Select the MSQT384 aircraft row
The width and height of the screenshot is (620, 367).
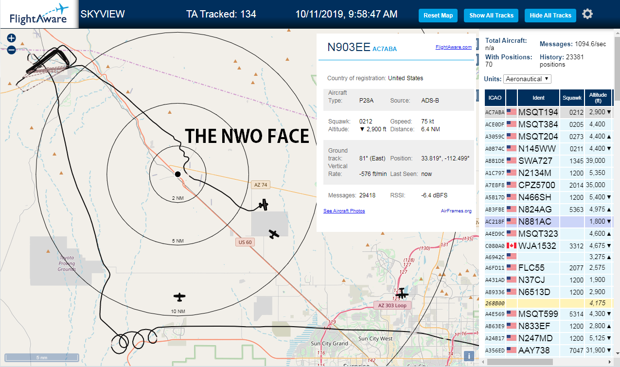coord(548,124)
